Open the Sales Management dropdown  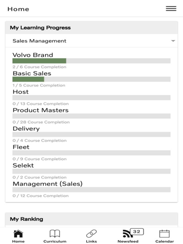92,41
